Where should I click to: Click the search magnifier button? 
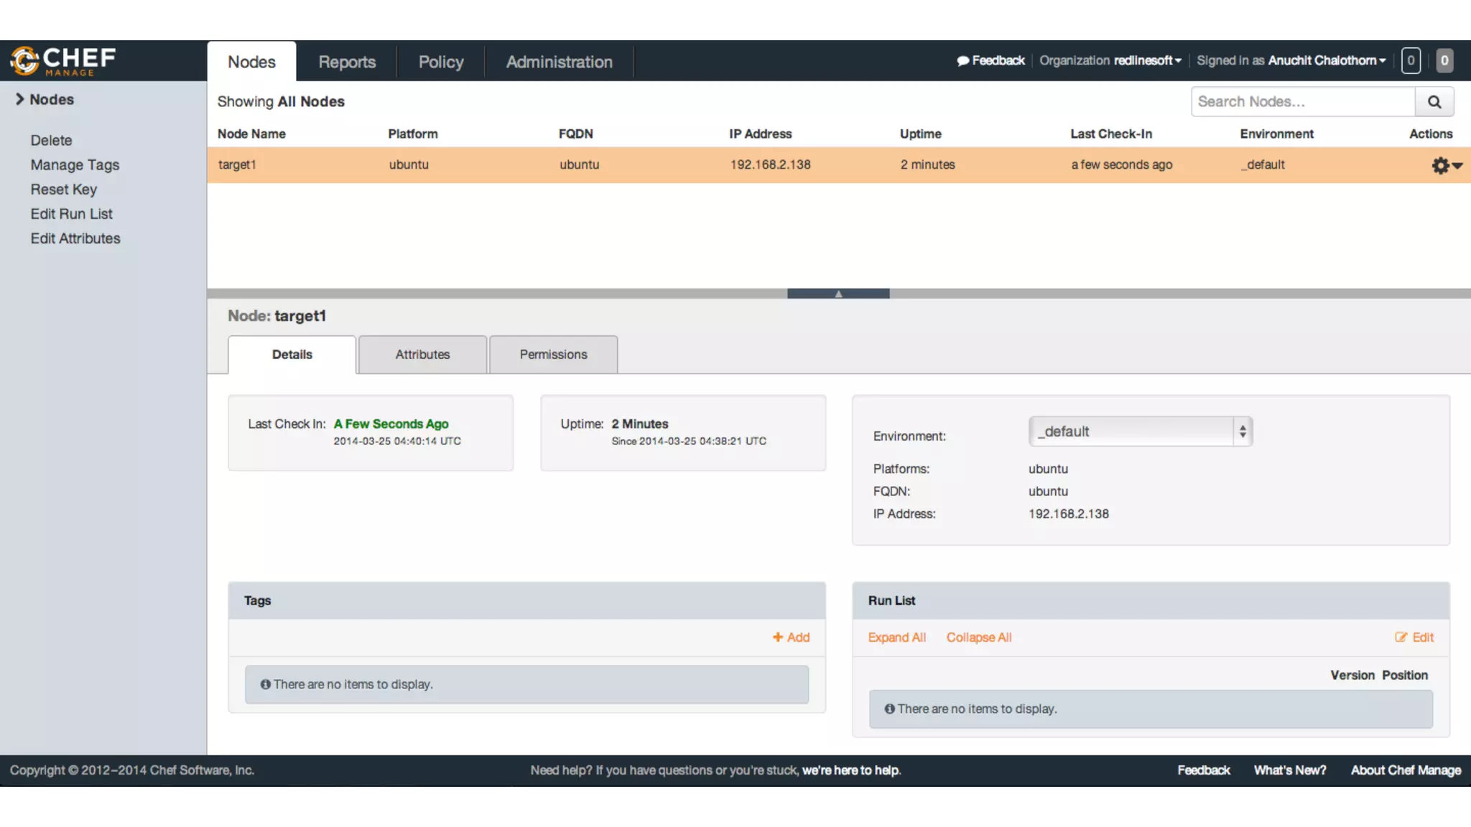[x=1434, y=102]
